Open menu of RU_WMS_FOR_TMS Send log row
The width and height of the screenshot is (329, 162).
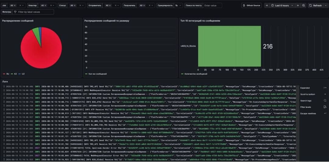4,121
